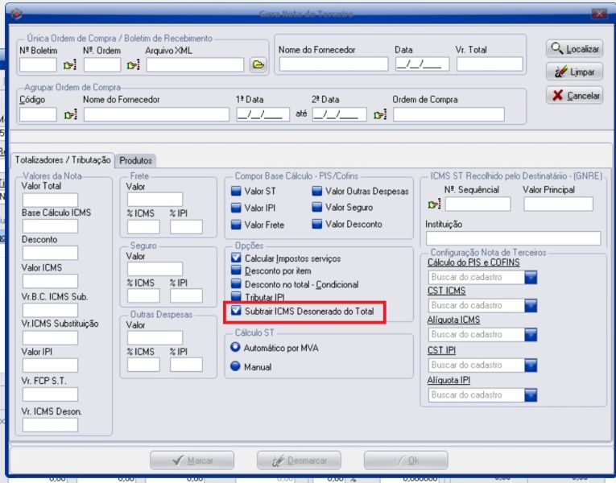
Task: Click Vr.ICMS Substituição field
Action: pos(50,338)
